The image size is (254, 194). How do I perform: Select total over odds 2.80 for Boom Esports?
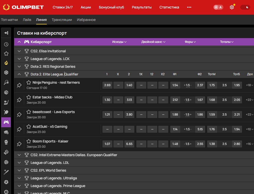pyautogui.click(x=237, y=144)
